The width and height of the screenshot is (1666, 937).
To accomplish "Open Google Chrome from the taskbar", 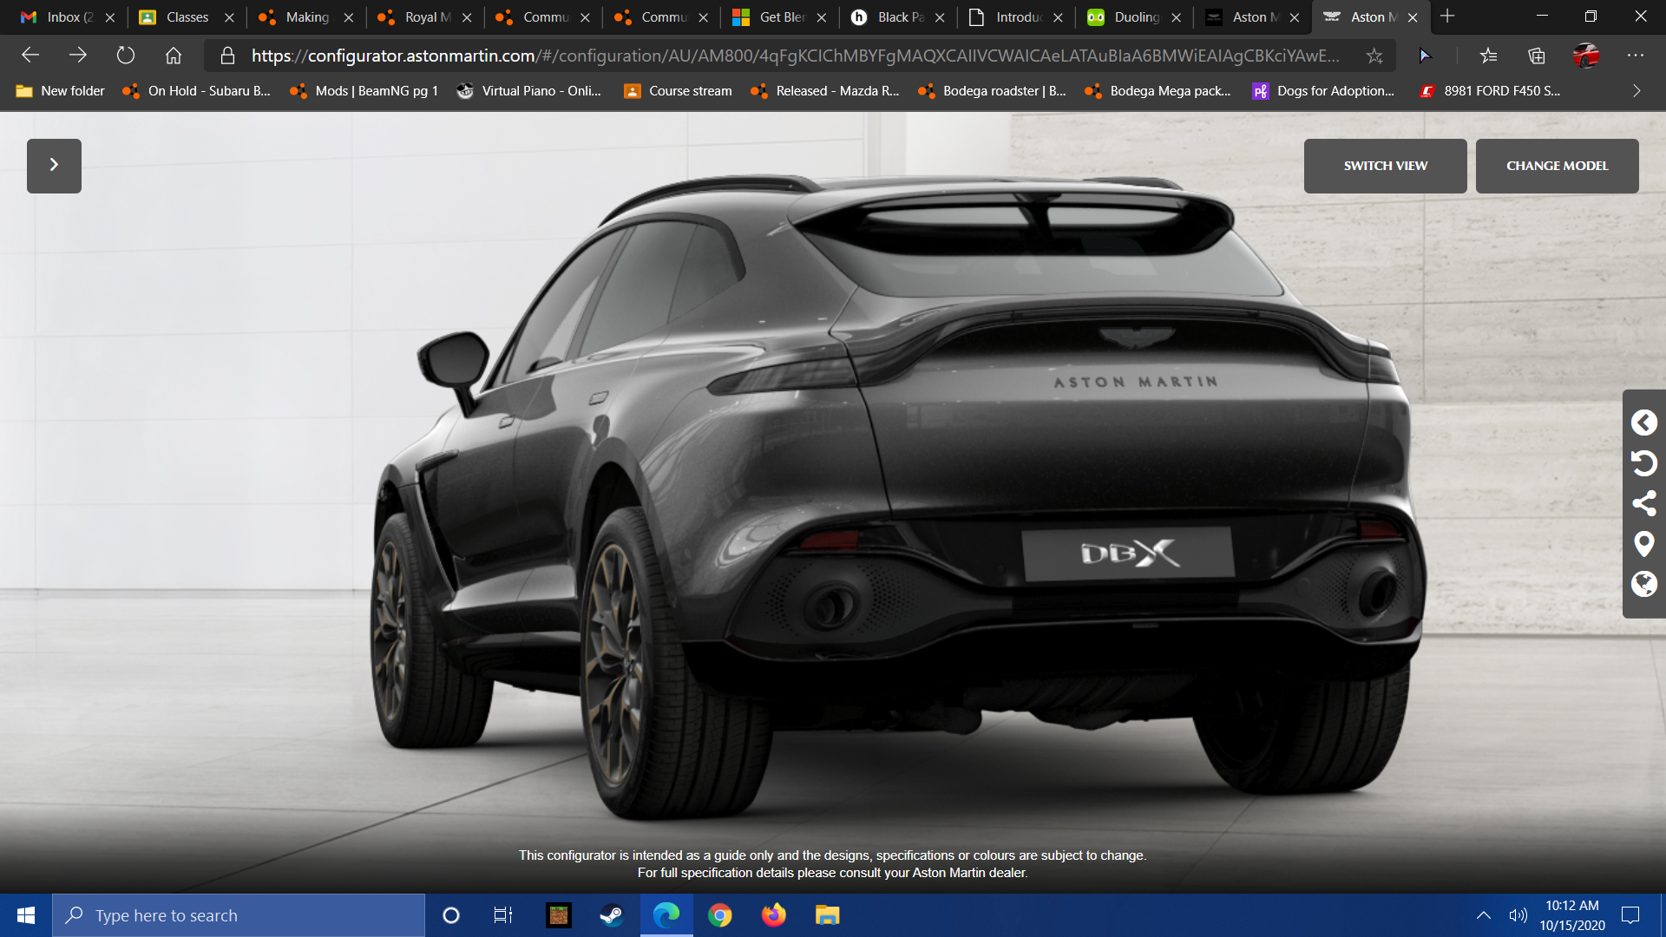I will [x=720, y=915].
